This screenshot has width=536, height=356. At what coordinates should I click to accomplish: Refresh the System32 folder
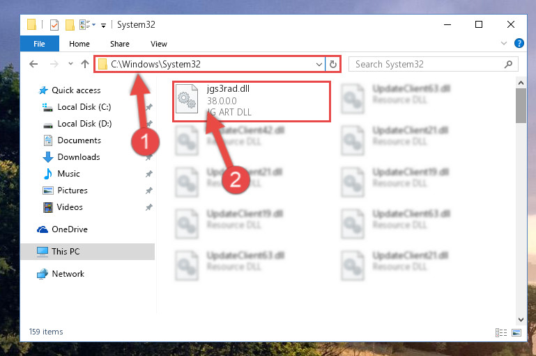click(333, 64)
